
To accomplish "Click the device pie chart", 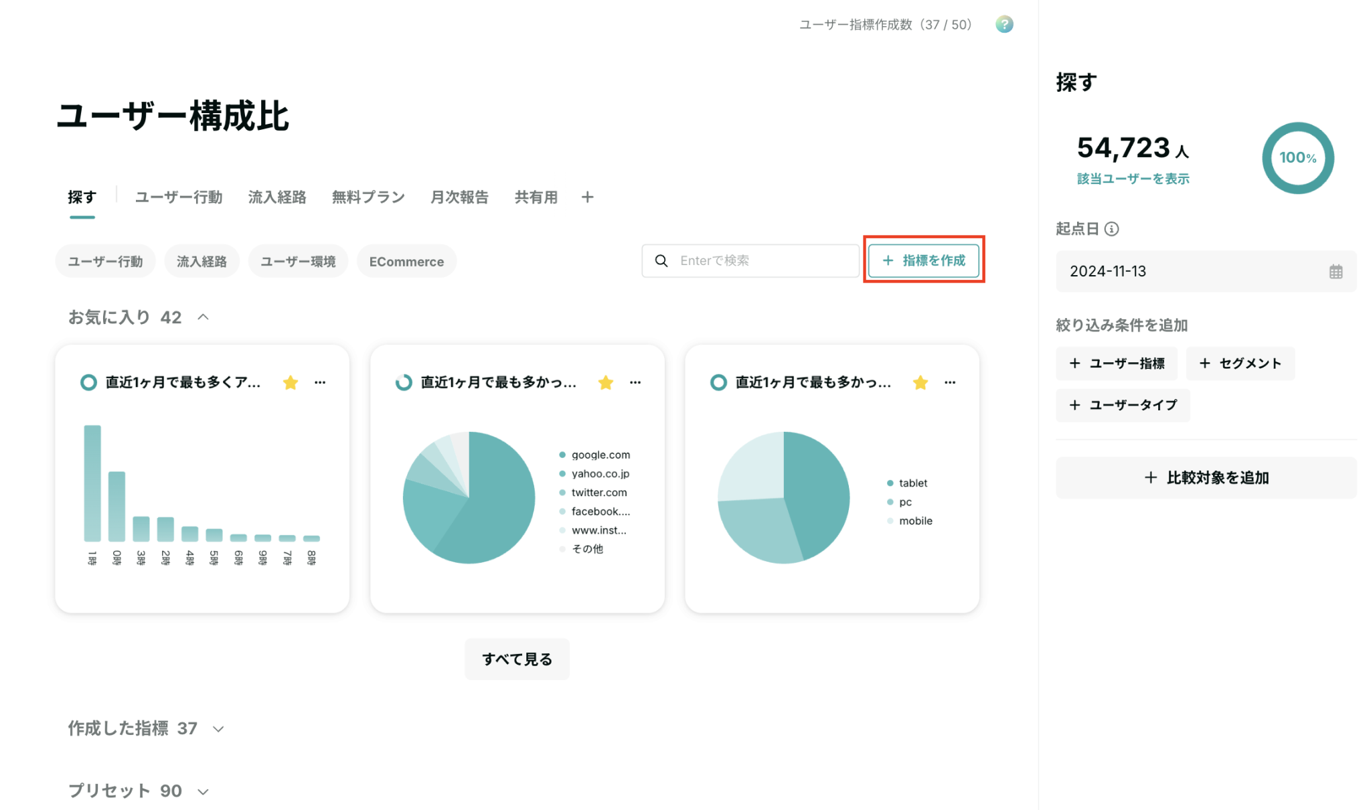I will click(x=784, y=497).
